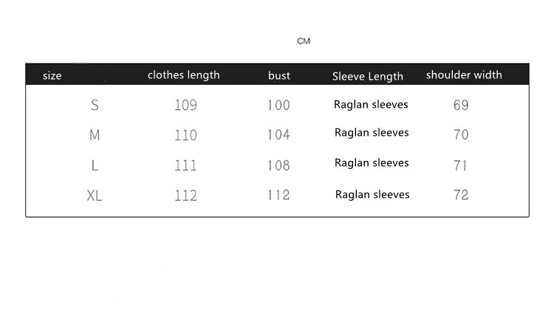Screen dimensions: 554x324
Task: Select the S size row label
Action: tap(95, 105)
